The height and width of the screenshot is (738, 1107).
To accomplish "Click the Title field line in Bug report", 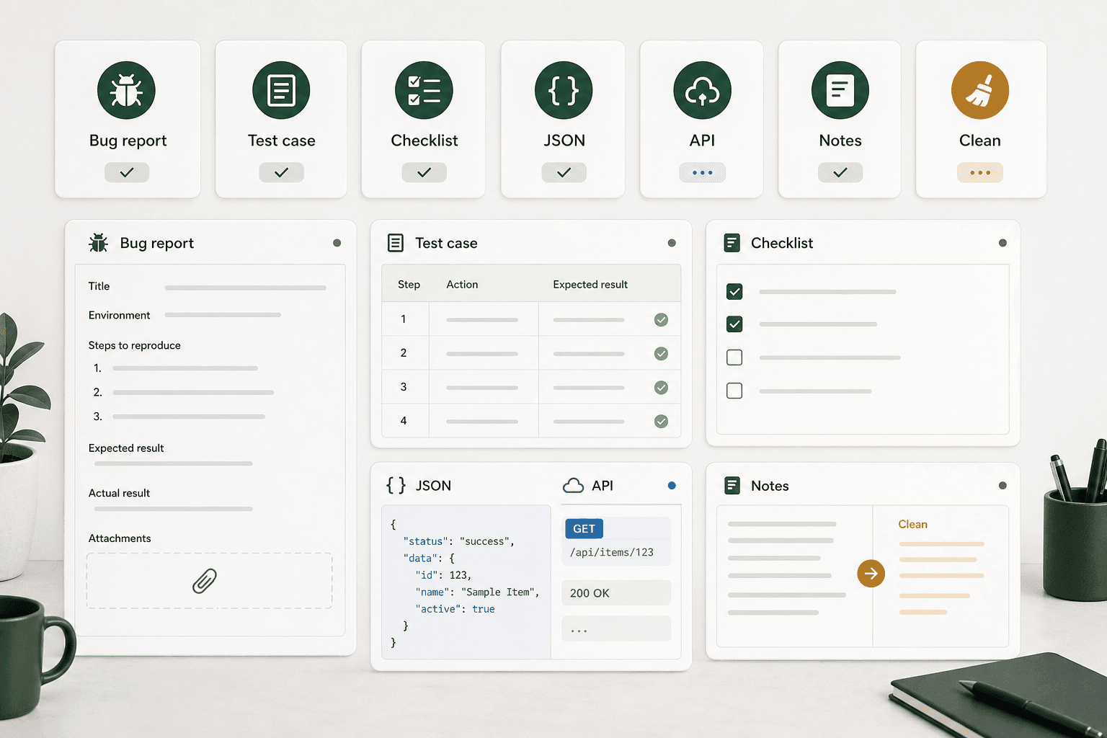I will [x=245, y=288].
